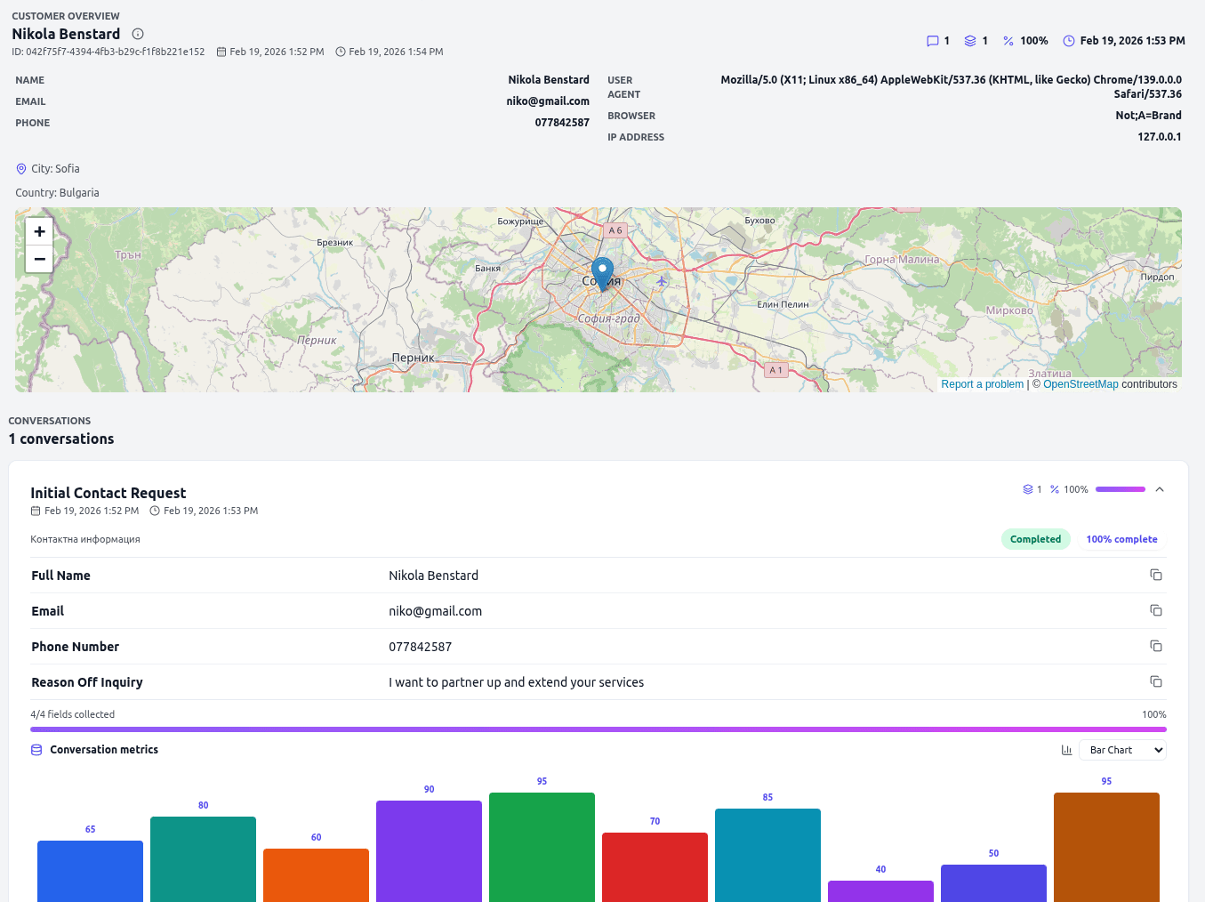Zoom out on the Sofia map
This screenshot has height=902, width=1205.
click(39, 259)
